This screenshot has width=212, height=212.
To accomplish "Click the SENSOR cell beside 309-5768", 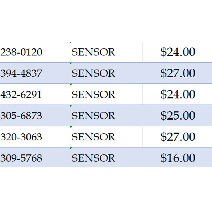I will coord(106,157).
